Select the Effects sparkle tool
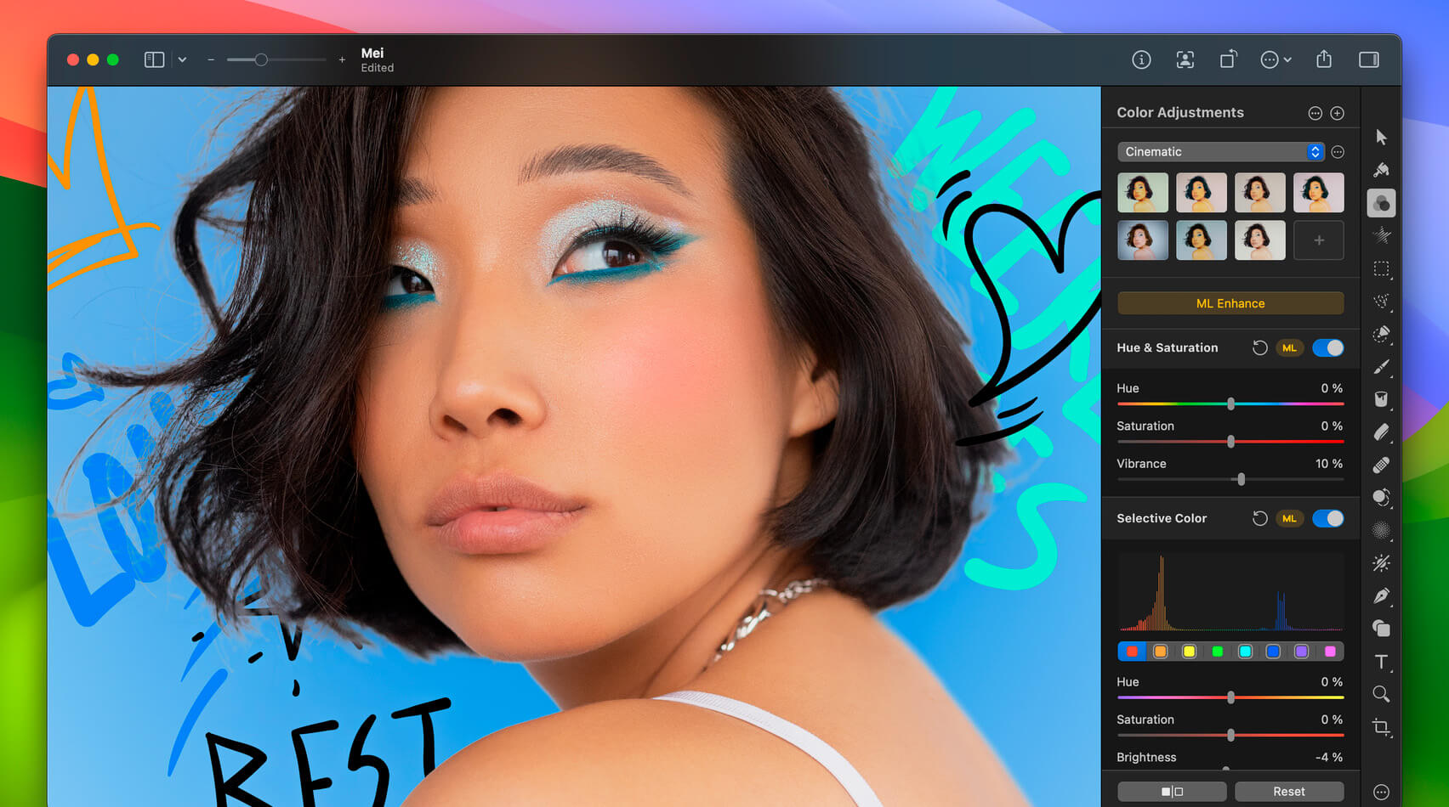The width and height of the screenshot is (1449, 807). [x=1381, y=235]
